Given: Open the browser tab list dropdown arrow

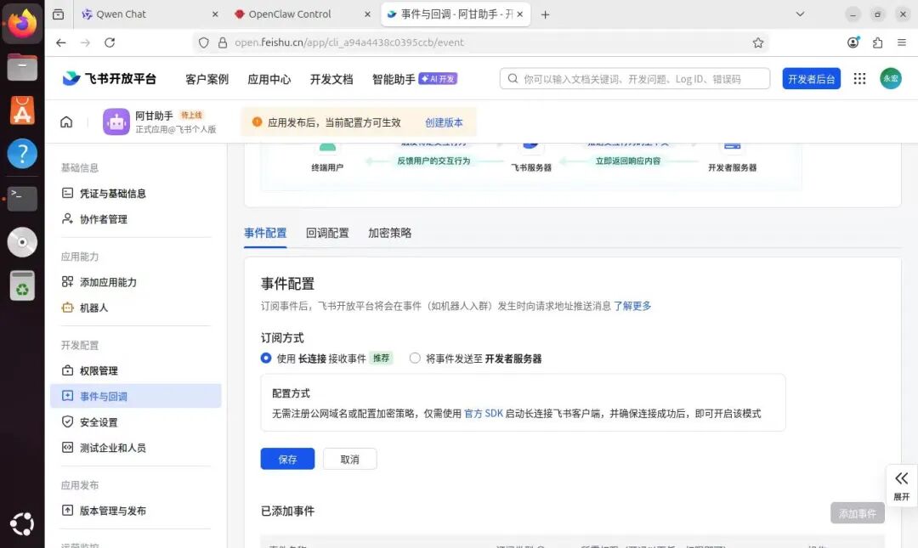Looking at the screenshot, I should click(799, 14).
